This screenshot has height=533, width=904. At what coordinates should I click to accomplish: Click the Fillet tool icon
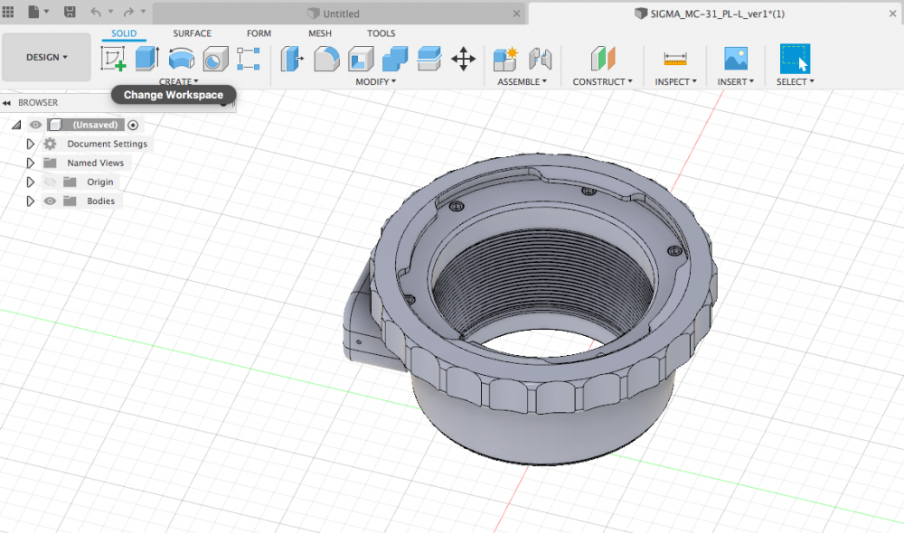pyautogui.click(x=326, y=60)
